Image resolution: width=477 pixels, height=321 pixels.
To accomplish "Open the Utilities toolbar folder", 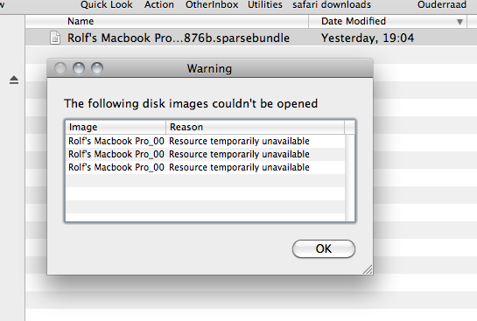I will [265, 5].
